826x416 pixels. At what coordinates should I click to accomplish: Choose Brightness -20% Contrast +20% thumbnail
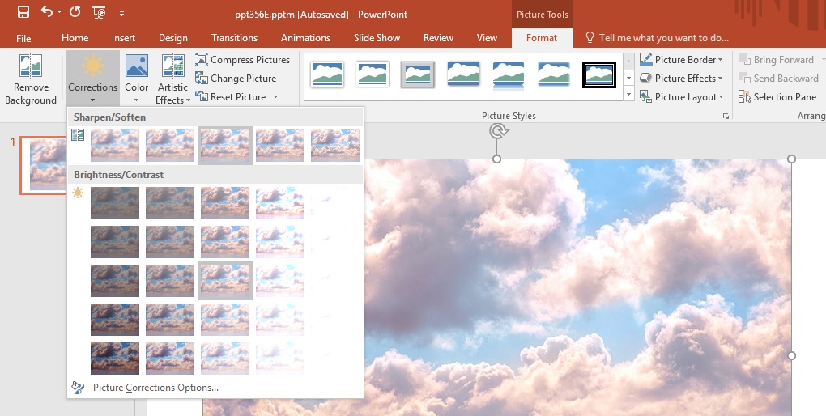(x=170, y=319)
